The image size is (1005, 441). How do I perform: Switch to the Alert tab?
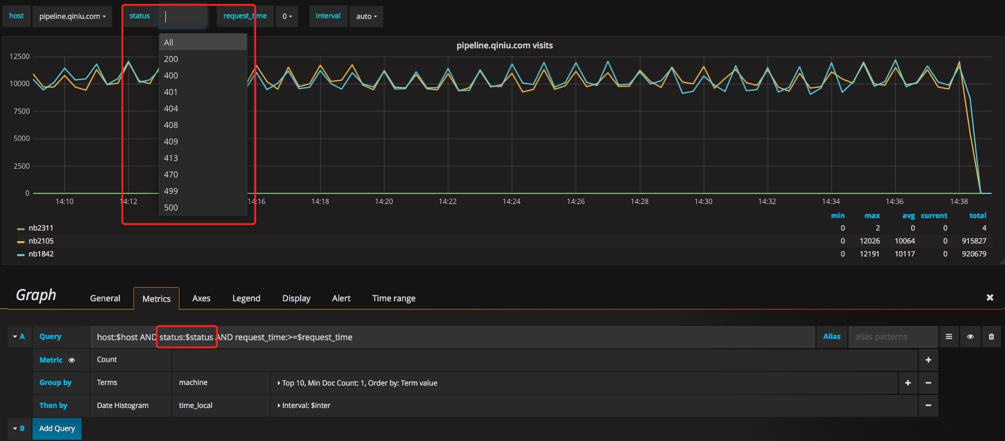coord(341,298)
